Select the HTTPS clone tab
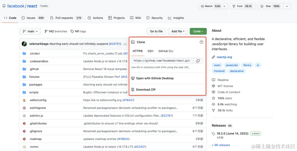The height and width of the screenshot is (151, 297). 138,51
